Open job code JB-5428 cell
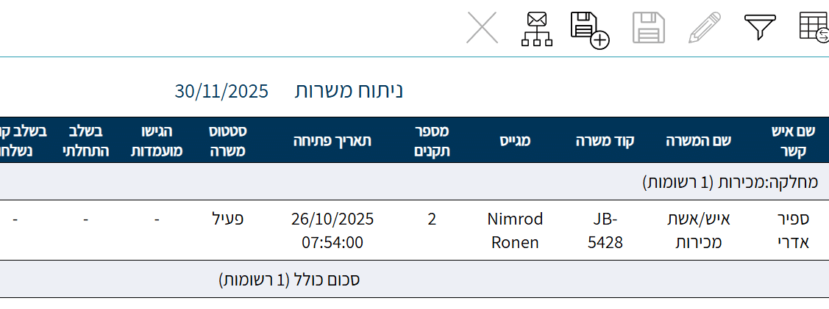The height and width of the screenshot is (309, 829). point(605,230)
